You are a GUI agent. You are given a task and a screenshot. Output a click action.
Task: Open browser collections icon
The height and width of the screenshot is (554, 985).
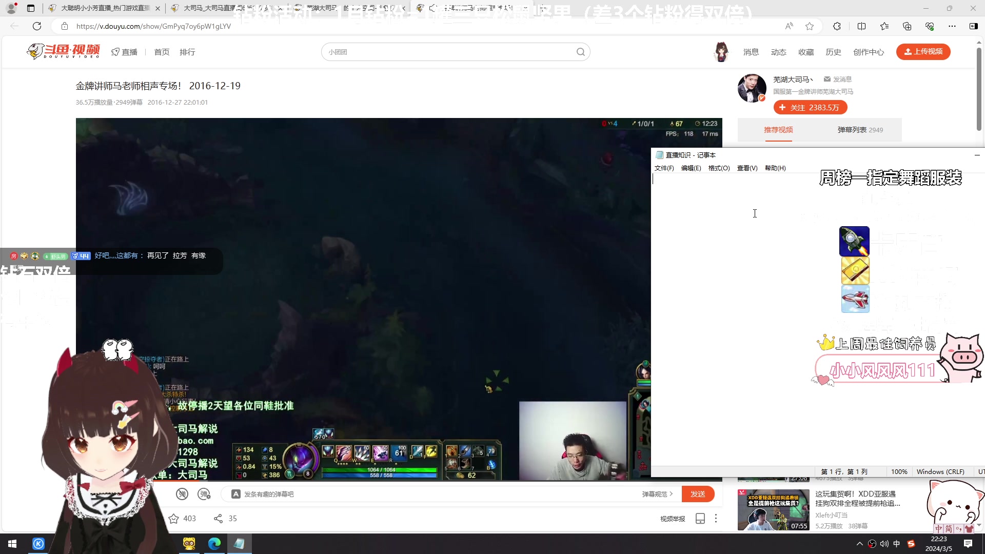pos(907,26)
